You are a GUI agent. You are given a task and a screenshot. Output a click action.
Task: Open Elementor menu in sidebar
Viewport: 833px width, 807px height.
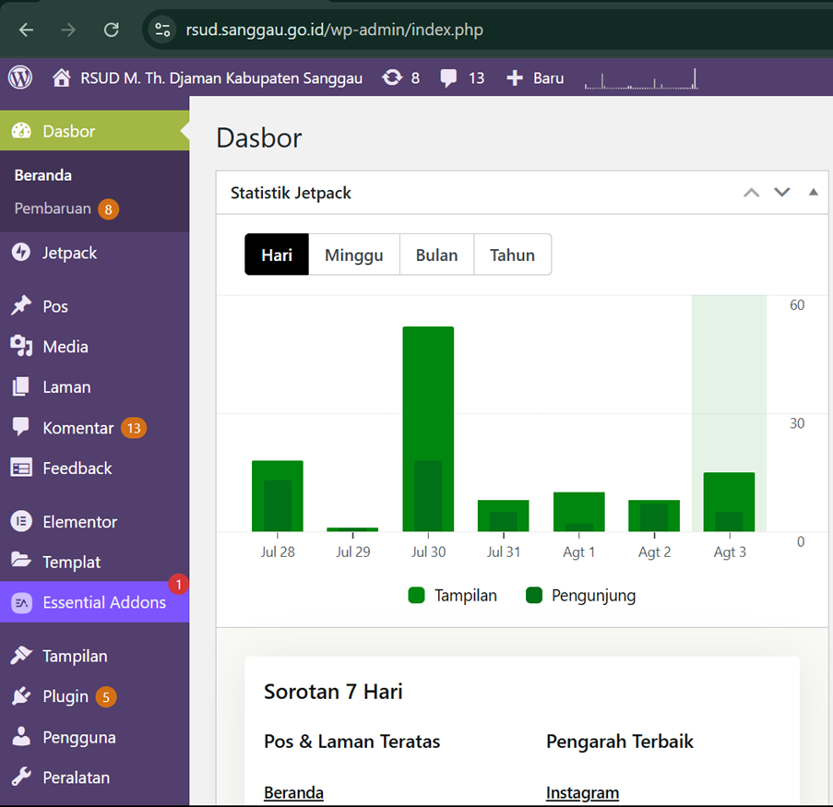(x=79, y=522)
